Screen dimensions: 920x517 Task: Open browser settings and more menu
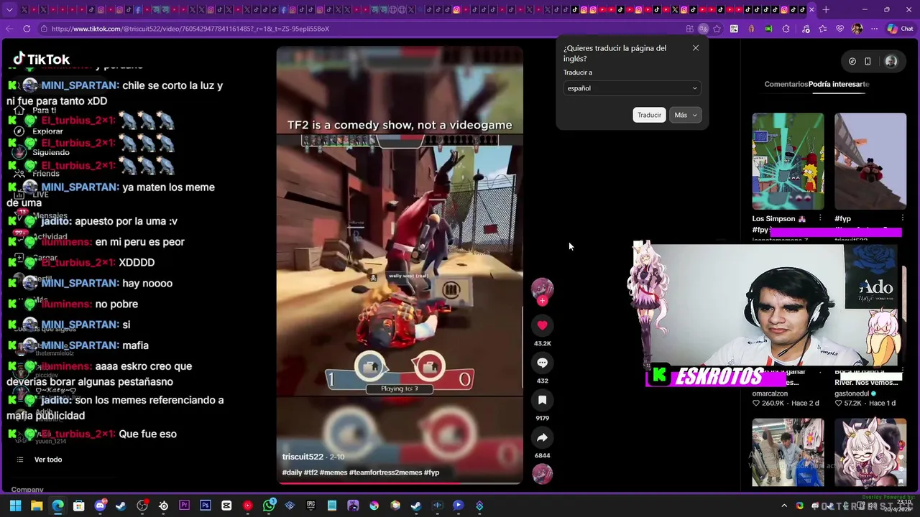pyautogui.click(x=874, y=29)
